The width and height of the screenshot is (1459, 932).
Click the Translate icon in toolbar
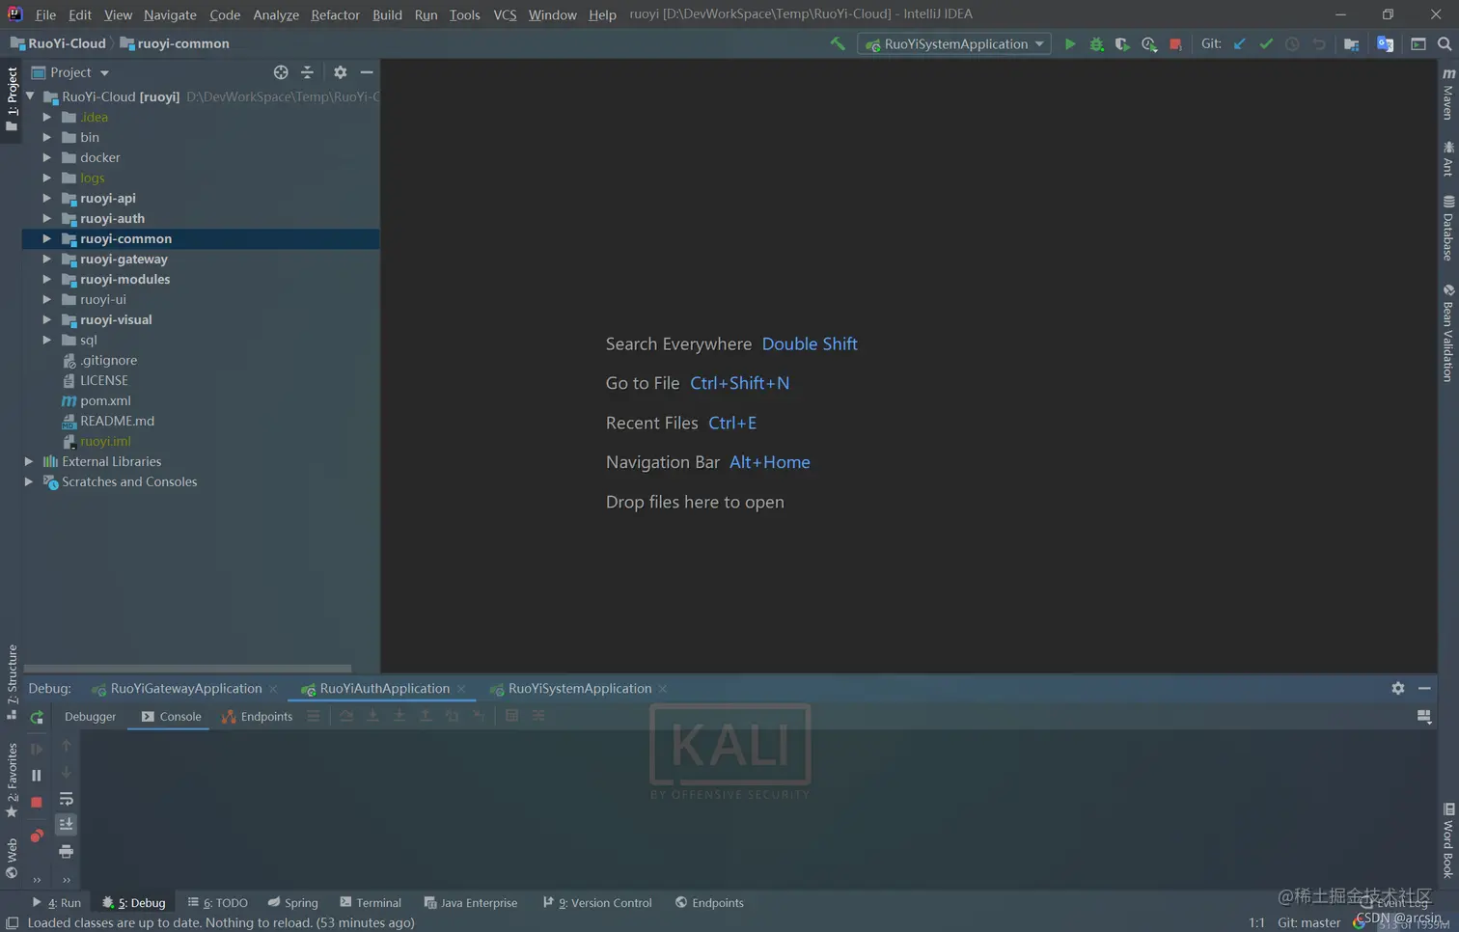[1385, 43]
